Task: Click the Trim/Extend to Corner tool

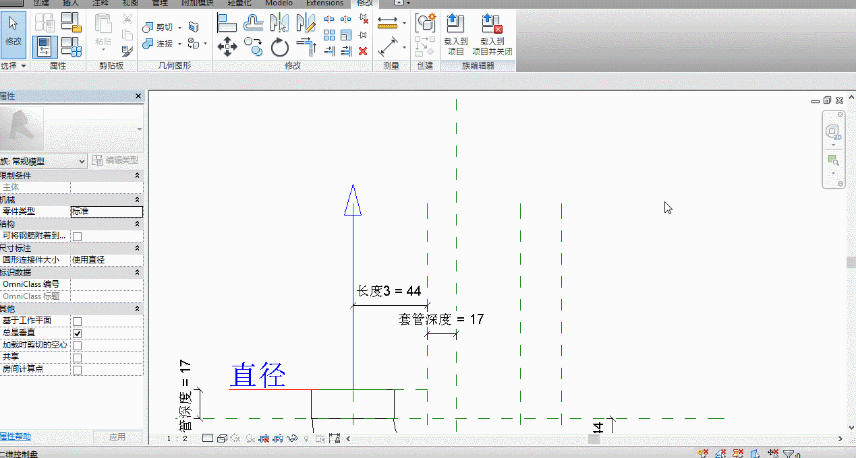Action: click(x=306, y=46)
